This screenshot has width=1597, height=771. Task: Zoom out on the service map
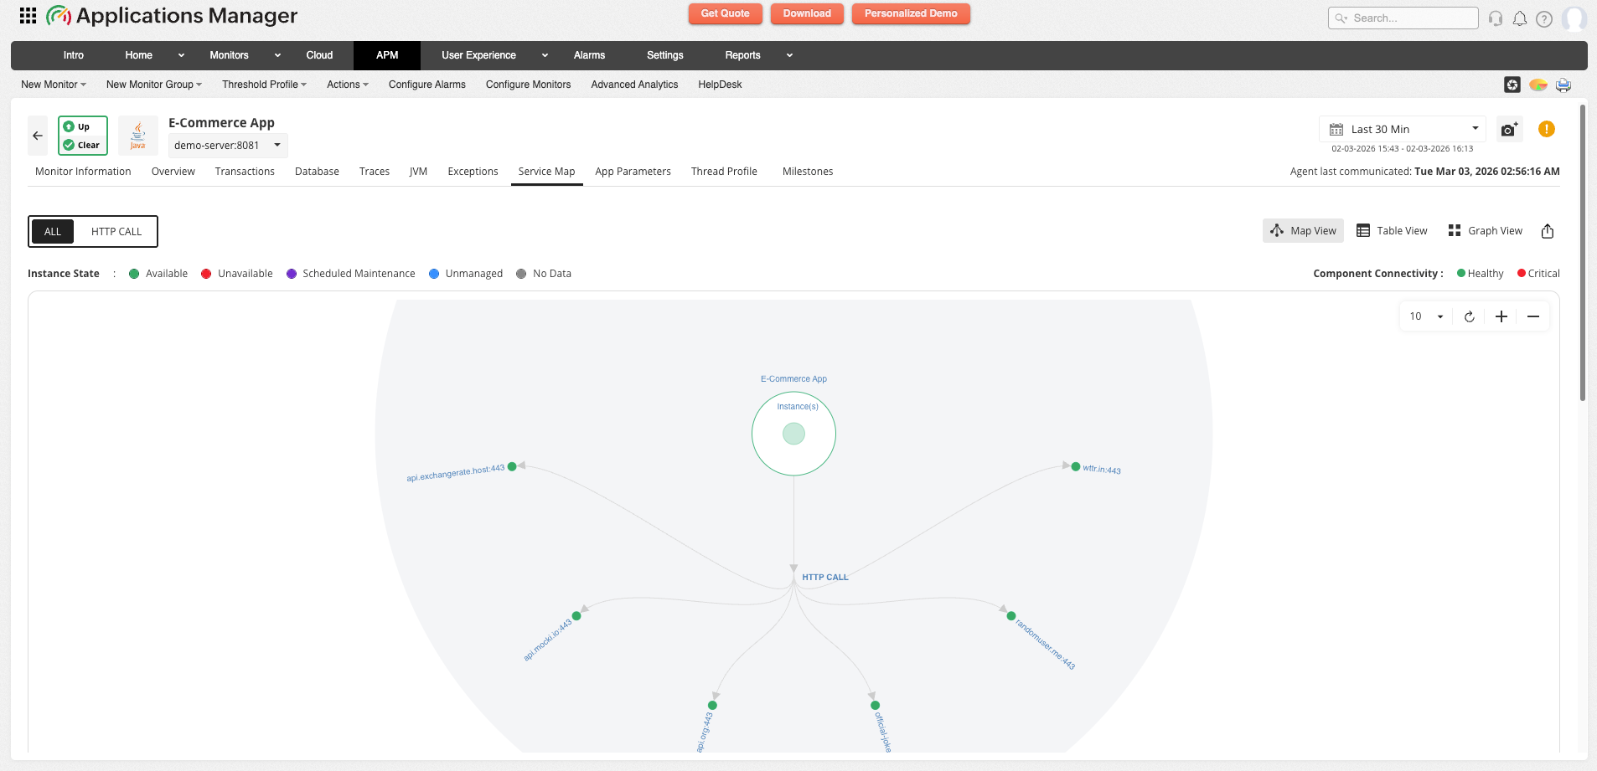[1533, 316]
